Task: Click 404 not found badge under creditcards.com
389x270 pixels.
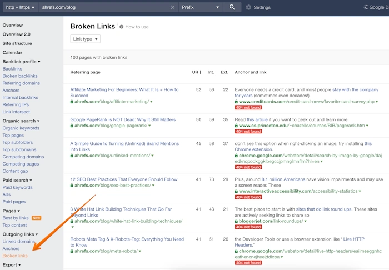Action: click(x=248, y=107)
